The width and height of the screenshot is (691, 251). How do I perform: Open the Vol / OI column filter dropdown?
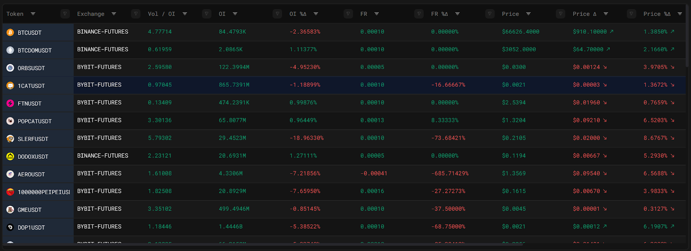[x=206, y=14]
